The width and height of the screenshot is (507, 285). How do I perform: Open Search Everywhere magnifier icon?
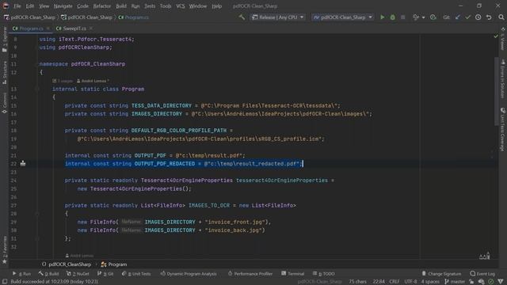click(x=501, y=17)
